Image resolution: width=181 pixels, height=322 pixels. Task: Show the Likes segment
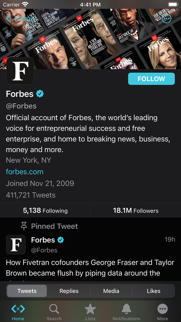[154, 291]
